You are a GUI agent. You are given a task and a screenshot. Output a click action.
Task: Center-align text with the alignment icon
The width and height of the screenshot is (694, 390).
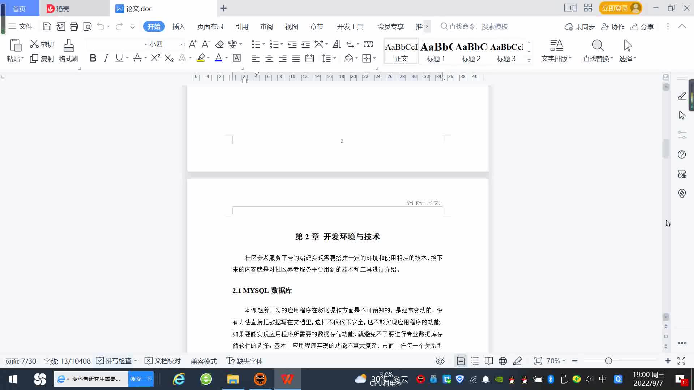click(x=269, y=58)
